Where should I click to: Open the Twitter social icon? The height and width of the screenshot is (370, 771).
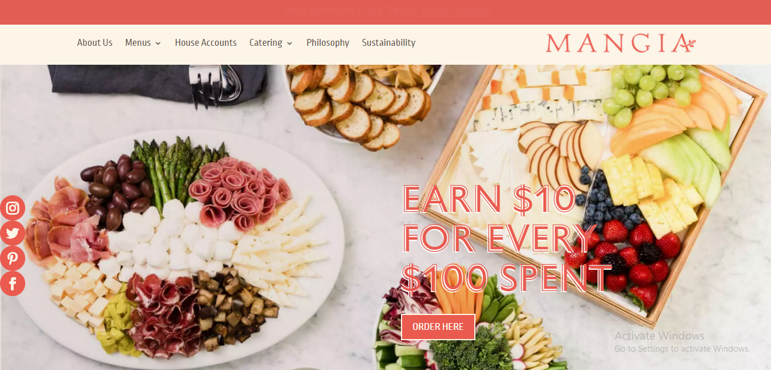point(13,233)
